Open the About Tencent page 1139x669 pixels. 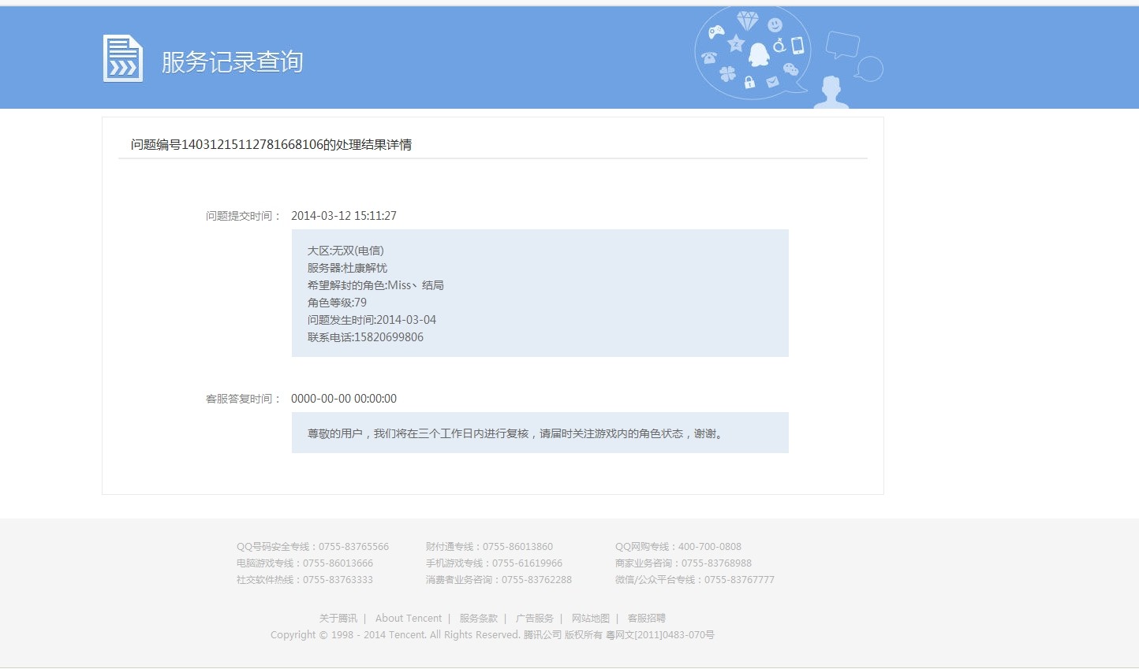coord(409,618)
